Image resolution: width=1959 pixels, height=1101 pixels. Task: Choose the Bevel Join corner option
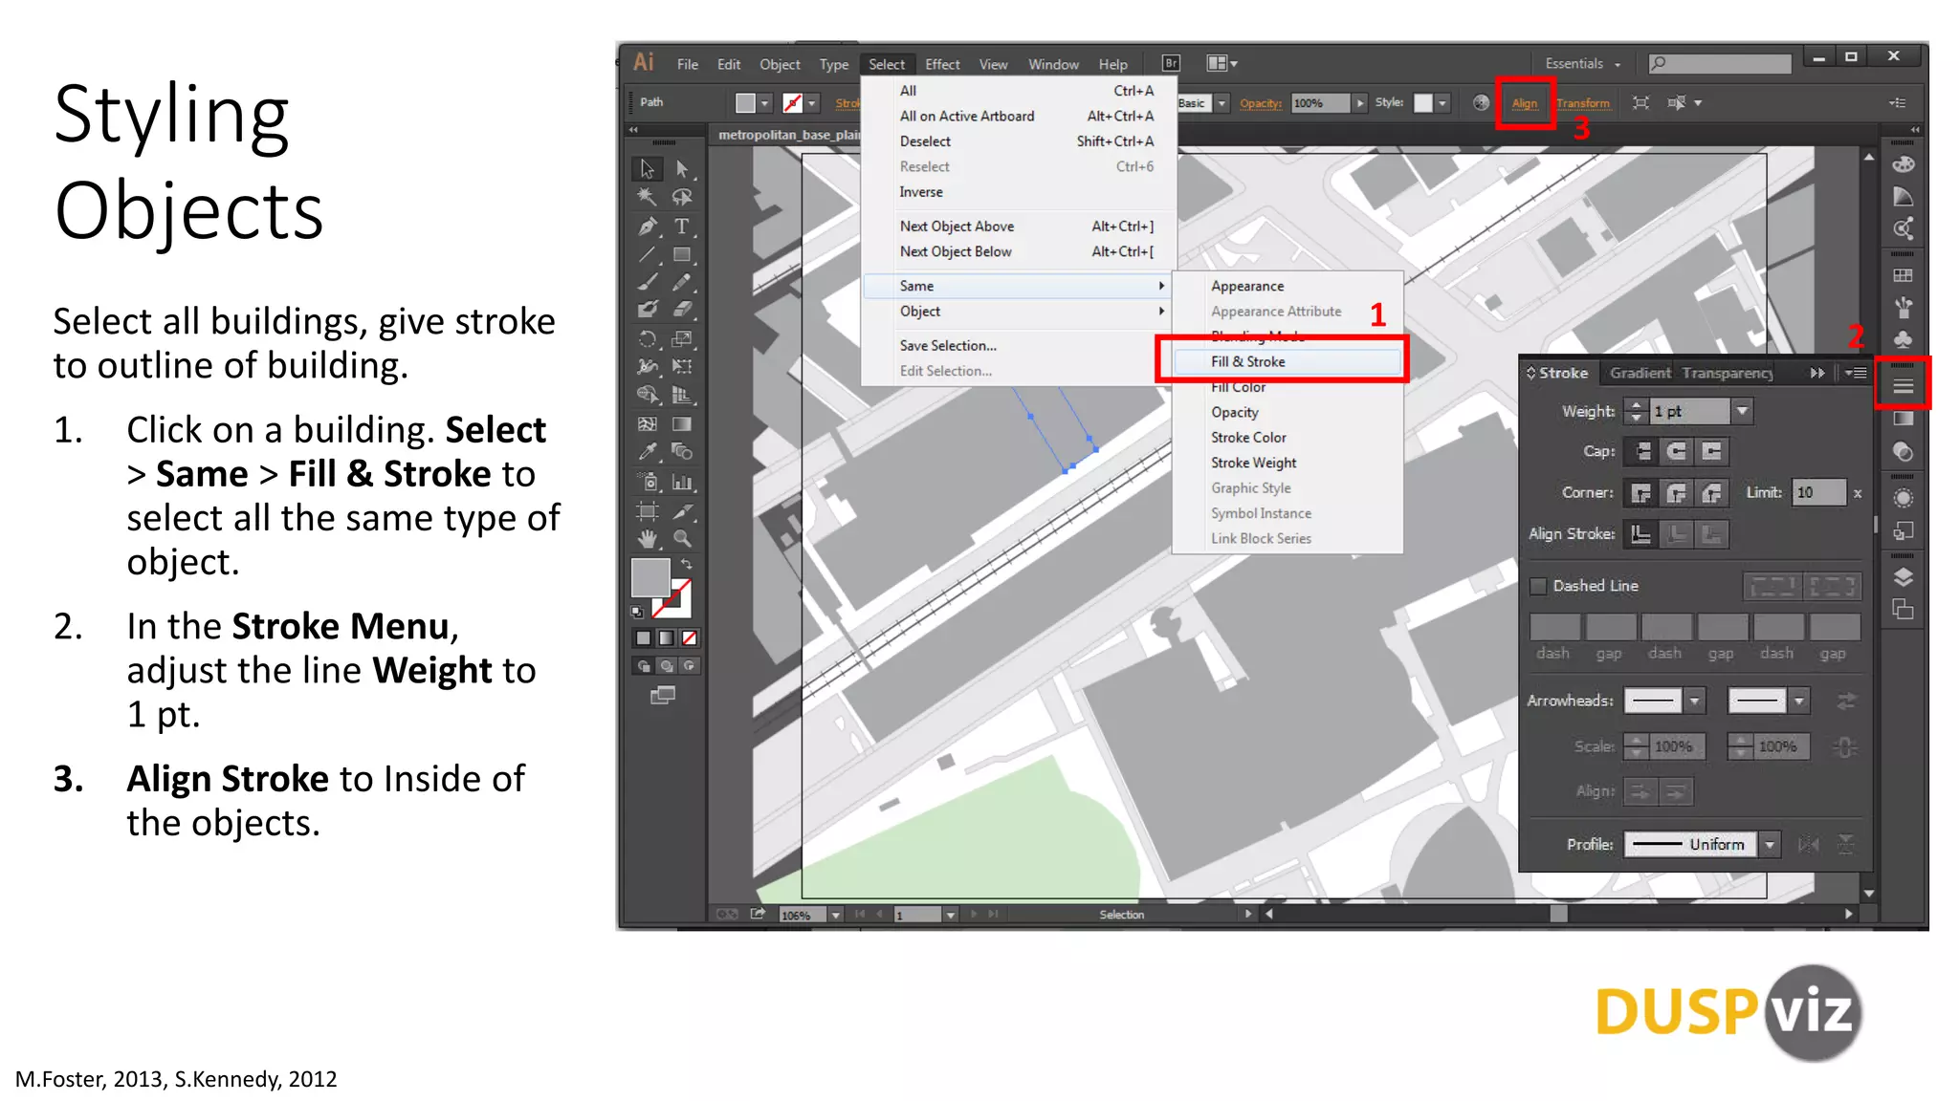[x=1711, y=493]
